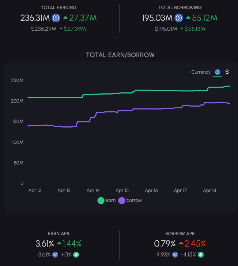The image size is (238, 266).
Task: Click the 0.79% borrow APR value
Action: [165, 244]
